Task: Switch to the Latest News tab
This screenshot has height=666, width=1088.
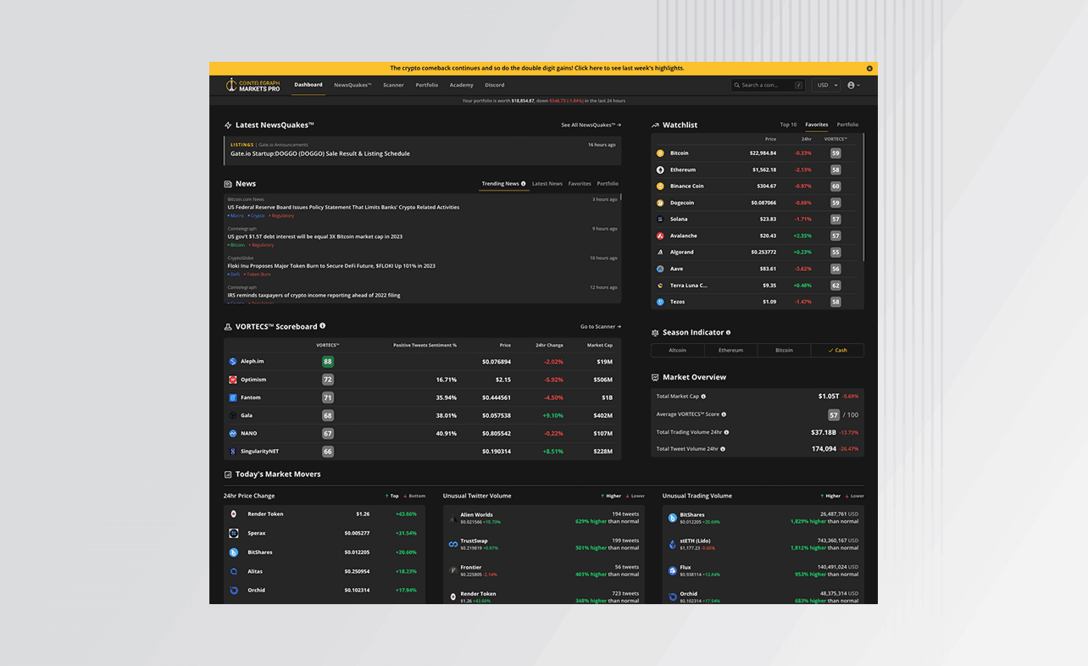Action: pyautogui.click(x=547, y=184)
